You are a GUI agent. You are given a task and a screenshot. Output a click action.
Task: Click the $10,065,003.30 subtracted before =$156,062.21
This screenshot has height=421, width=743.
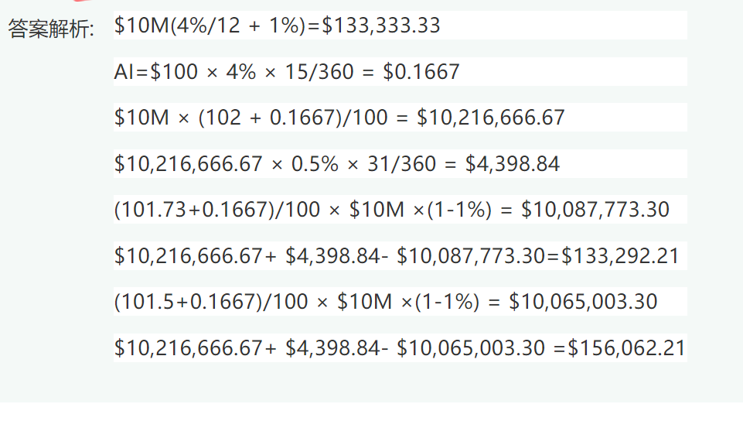click(x=472, y=348)
